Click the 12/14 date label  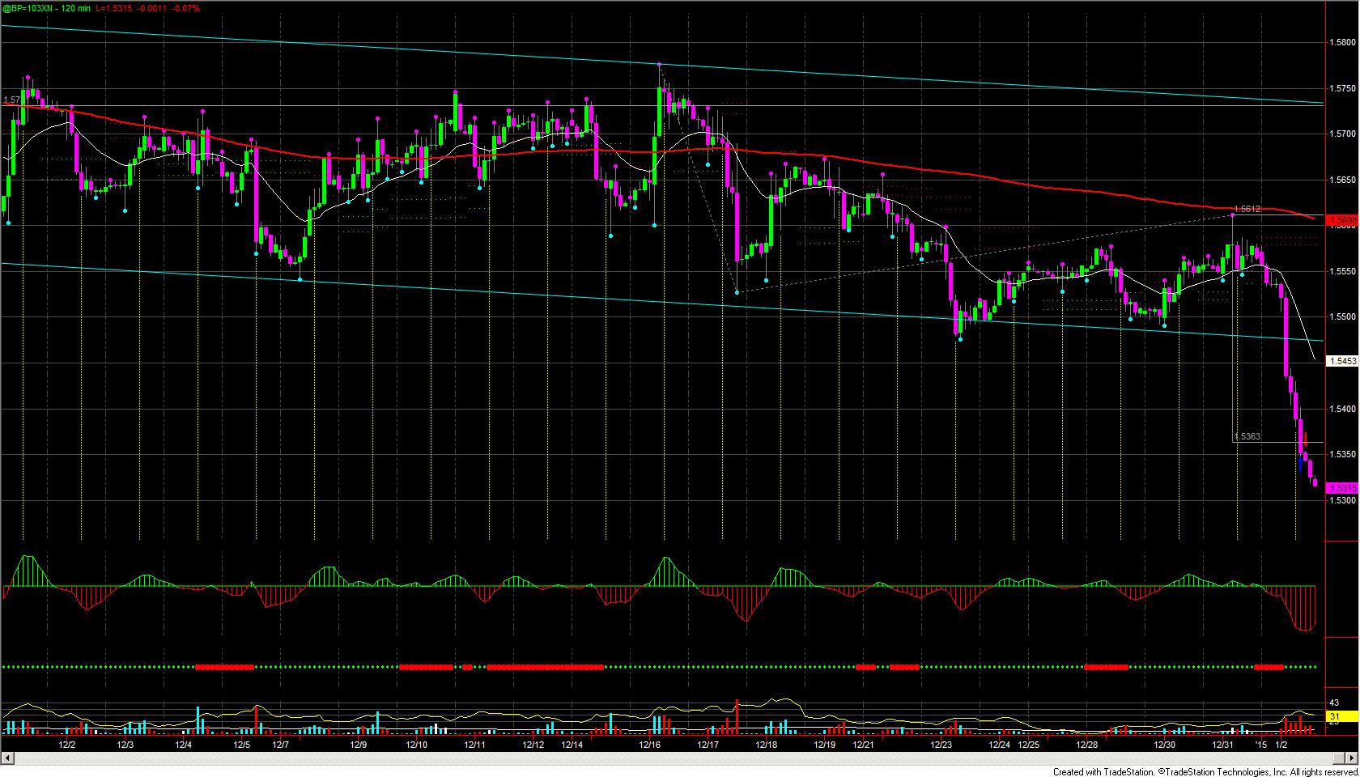[x=572, y=745]
